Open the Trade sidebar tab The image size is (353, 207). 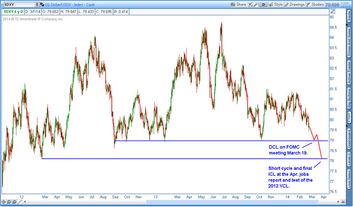(349, 16)
